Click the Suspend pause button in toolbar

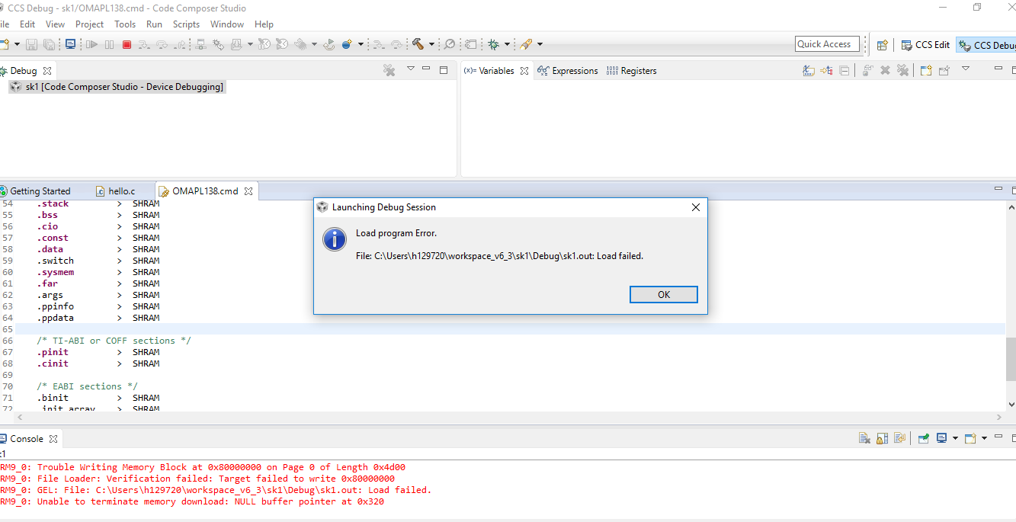[109, 44]
